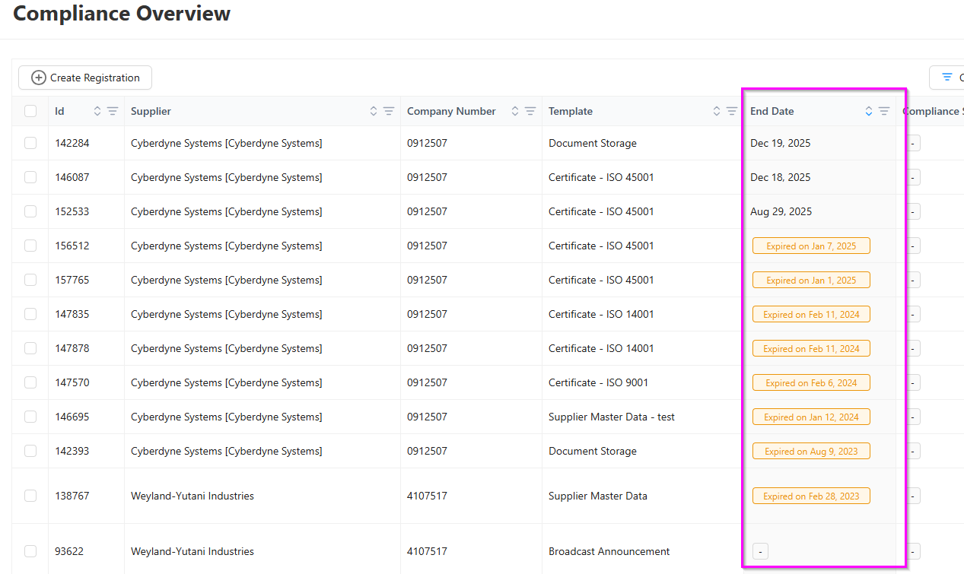Click the End Date header label
964x574 pixels.
pos(772,111)
